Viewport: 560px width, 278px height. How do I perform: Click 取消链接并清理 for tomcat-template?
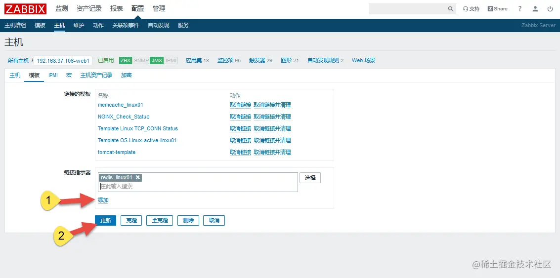(x=272, y=152)
